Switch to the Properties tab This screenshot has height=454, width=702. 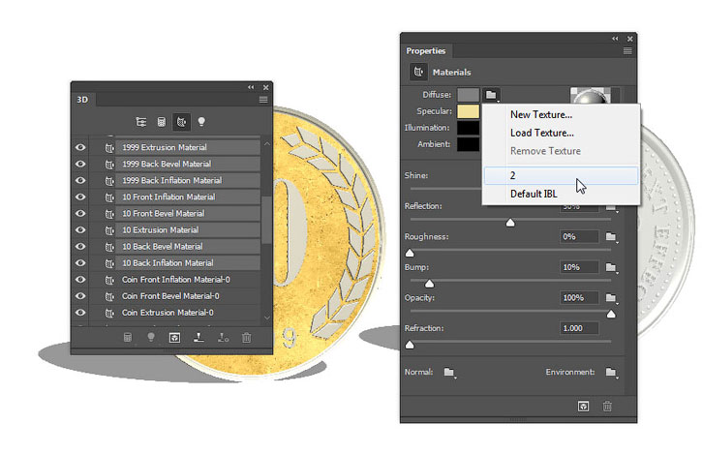(x=426, y=50)
